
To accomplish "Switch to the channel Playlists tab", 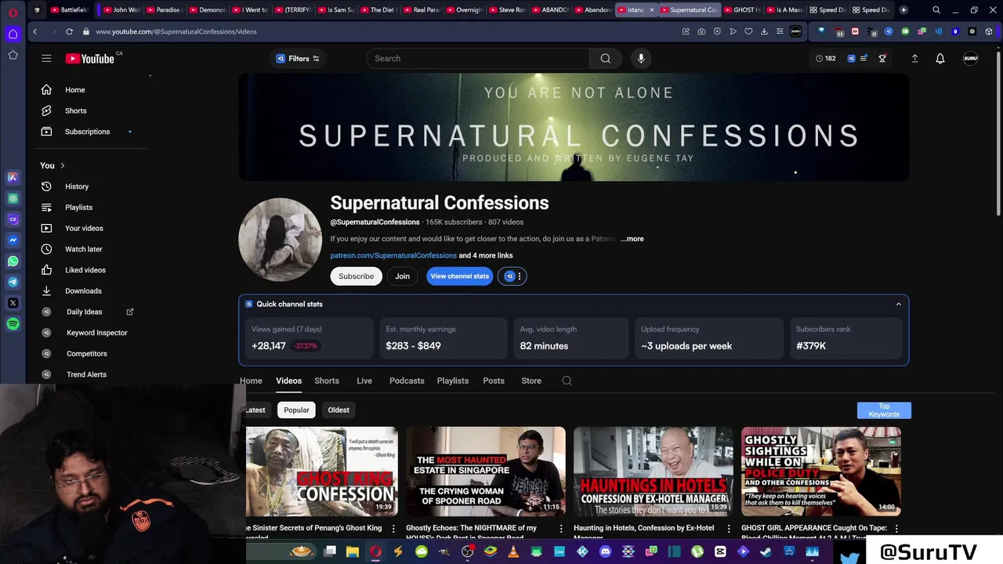I will point(453,381).
